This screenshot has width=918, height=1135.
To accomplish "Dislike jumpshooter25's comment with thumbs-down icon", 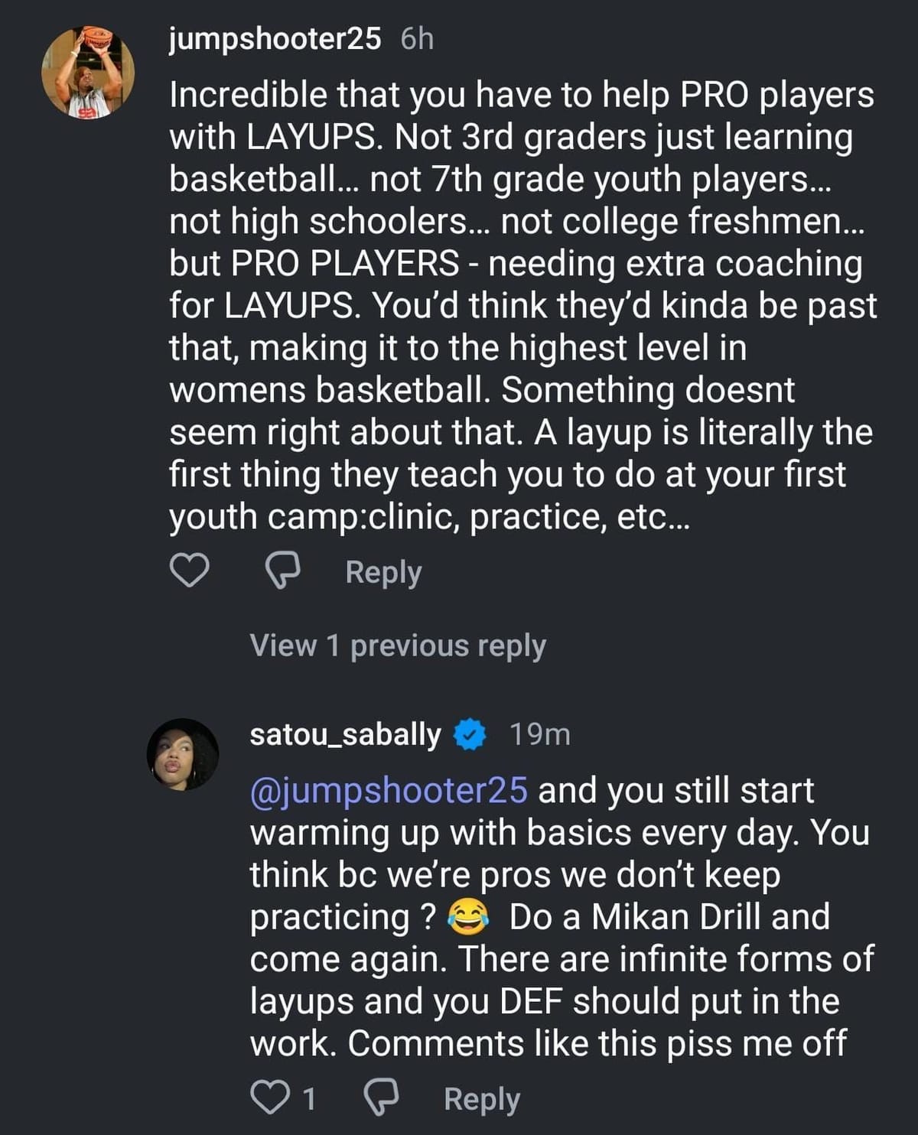I will [282, 571].
